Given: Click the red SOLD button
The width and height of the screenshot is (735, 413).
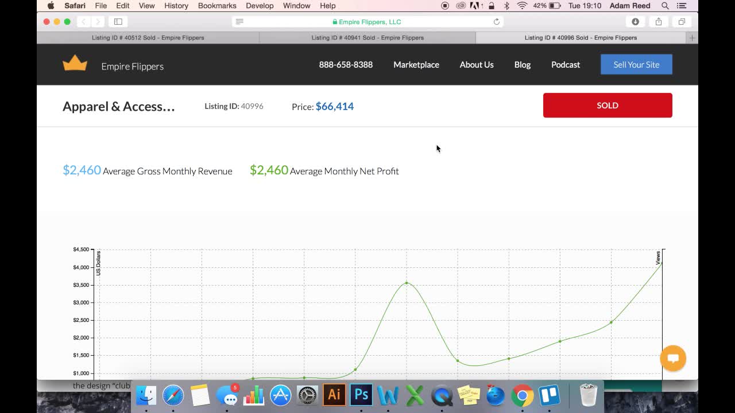Looking at the screenshot, I should point(608,106).
